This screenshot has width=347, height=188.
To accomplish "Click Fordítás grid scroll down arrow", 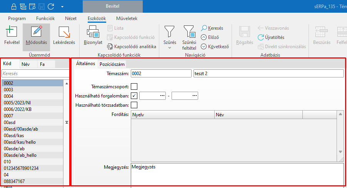I will [x=340, y=152].
